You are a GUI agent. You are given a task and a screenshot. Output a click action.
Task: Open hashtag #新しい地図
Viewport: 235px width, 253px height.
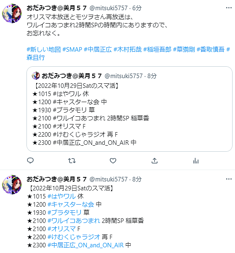coord(44,49)
